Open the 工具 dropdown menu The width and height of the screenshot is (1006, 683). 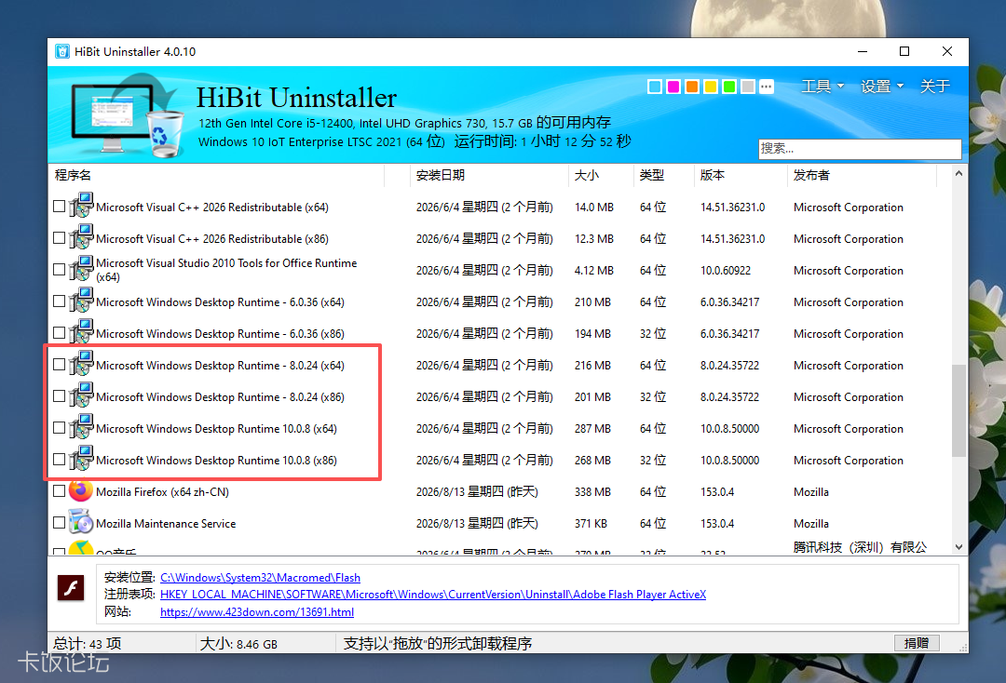coord(822,86)
